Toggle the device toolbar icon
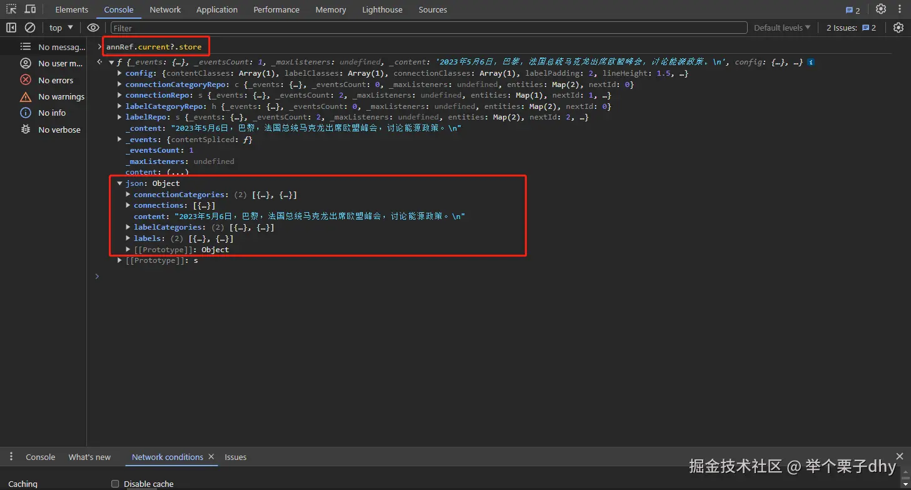This screenshot has height=490, width=911. pyautogui.click(x=30, y=9)
